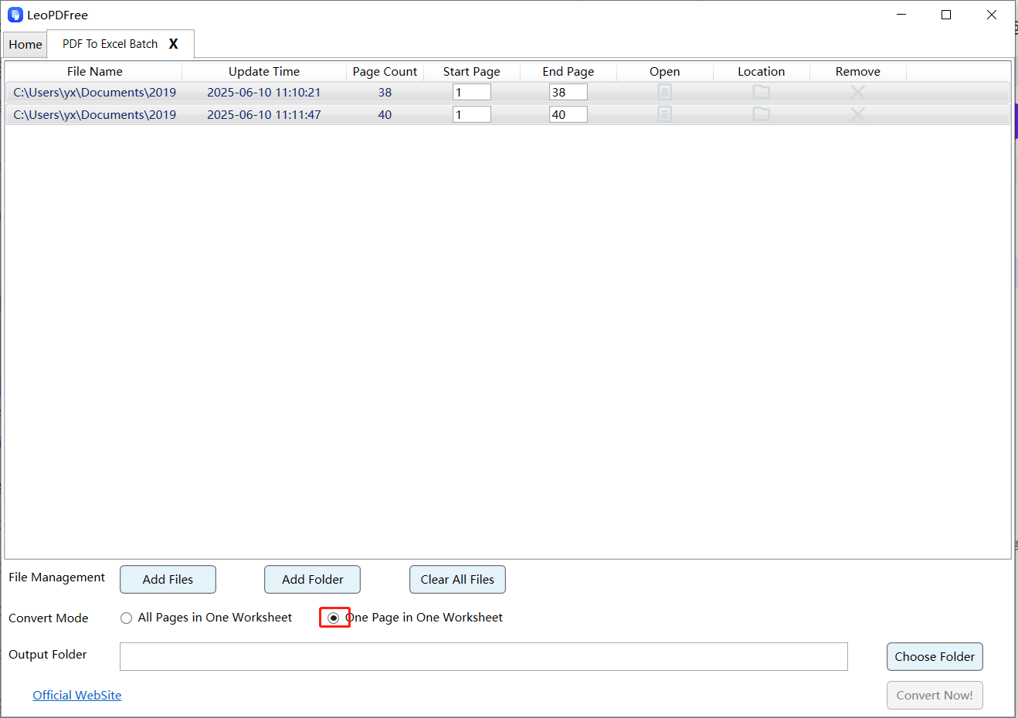Open the first PDF with the document icon

click(x=665, y=91)
